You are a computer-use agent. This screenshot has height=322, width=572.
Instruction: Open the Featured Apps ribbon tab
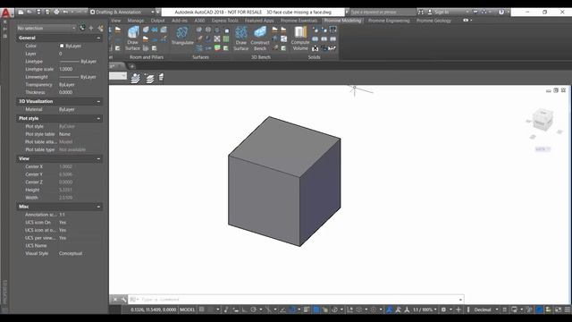pos(259,21)
